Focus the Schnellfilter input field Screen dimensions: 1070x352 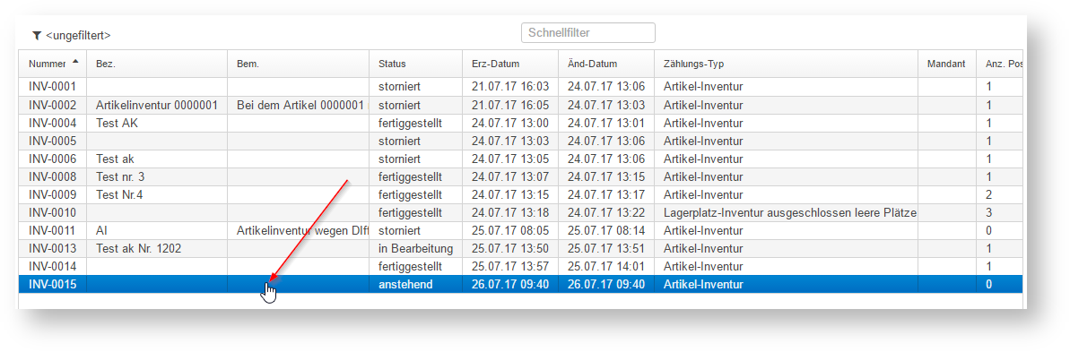(x=587, y=32)
